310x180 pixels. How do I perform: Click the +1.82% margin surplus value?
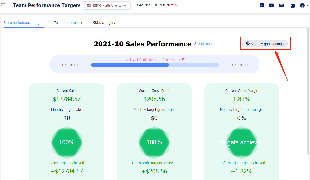(242, 171)
